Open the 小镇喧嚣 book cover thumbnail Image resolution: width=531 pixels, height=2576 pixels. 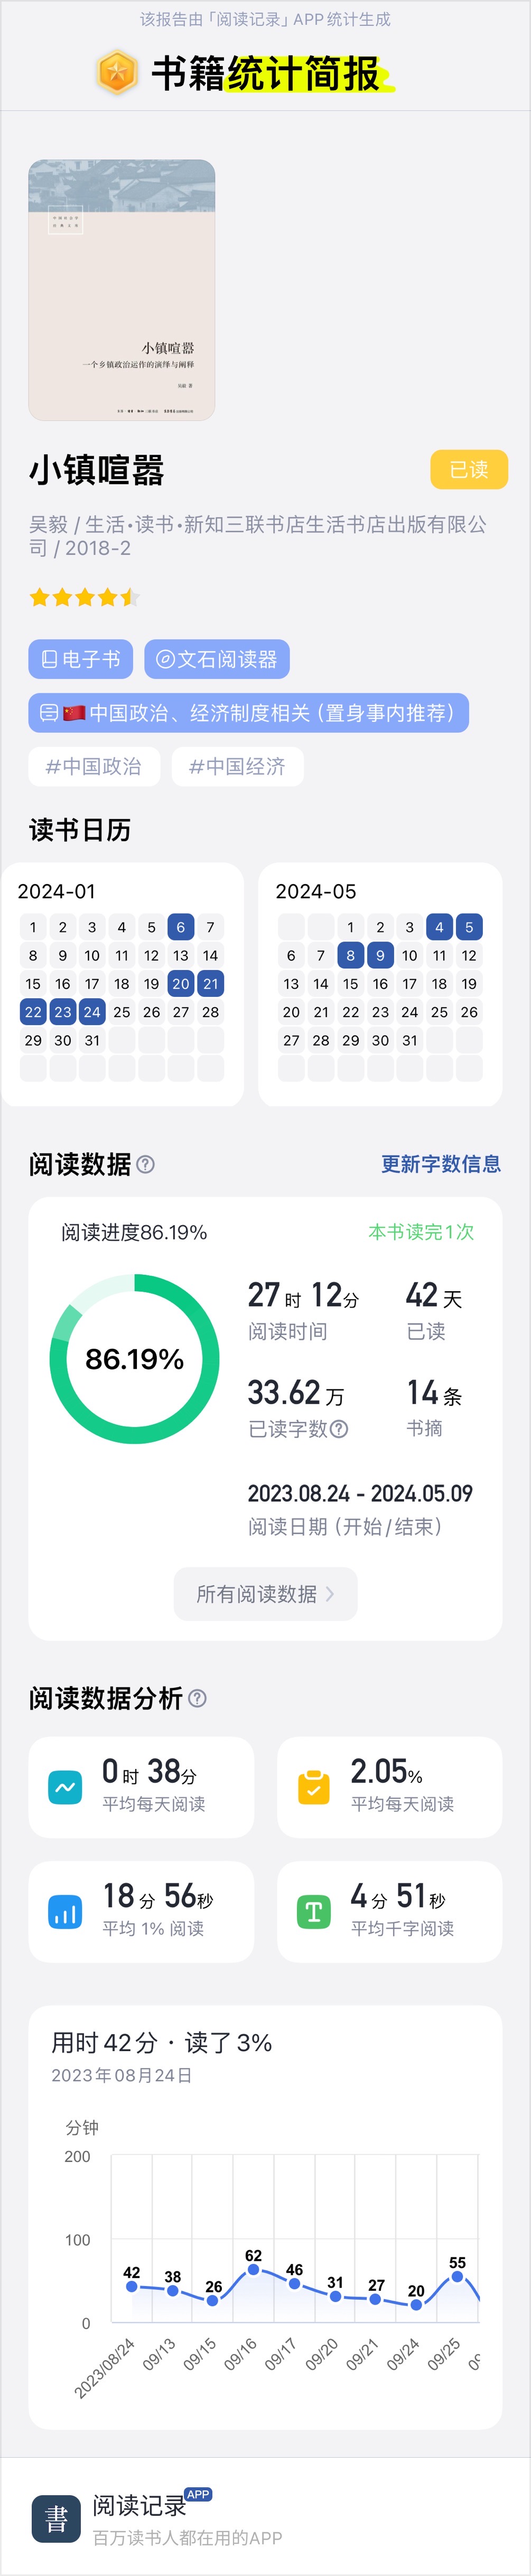pyautogui.click(x=122, y=290)
